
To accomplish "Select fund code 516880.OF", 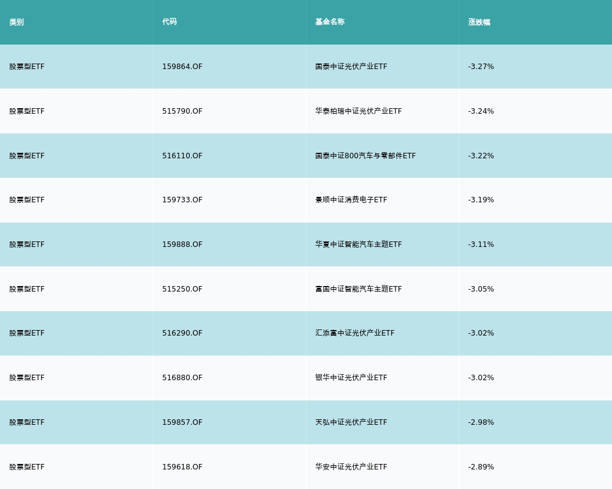I will pos(182,378).
